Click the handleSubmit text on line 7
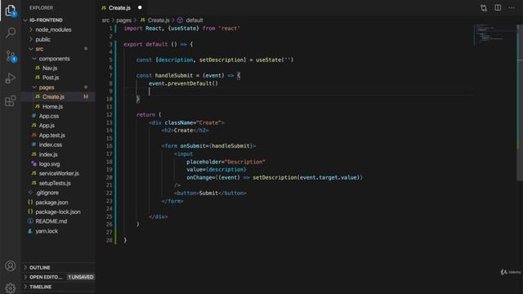 pos(174,76)
